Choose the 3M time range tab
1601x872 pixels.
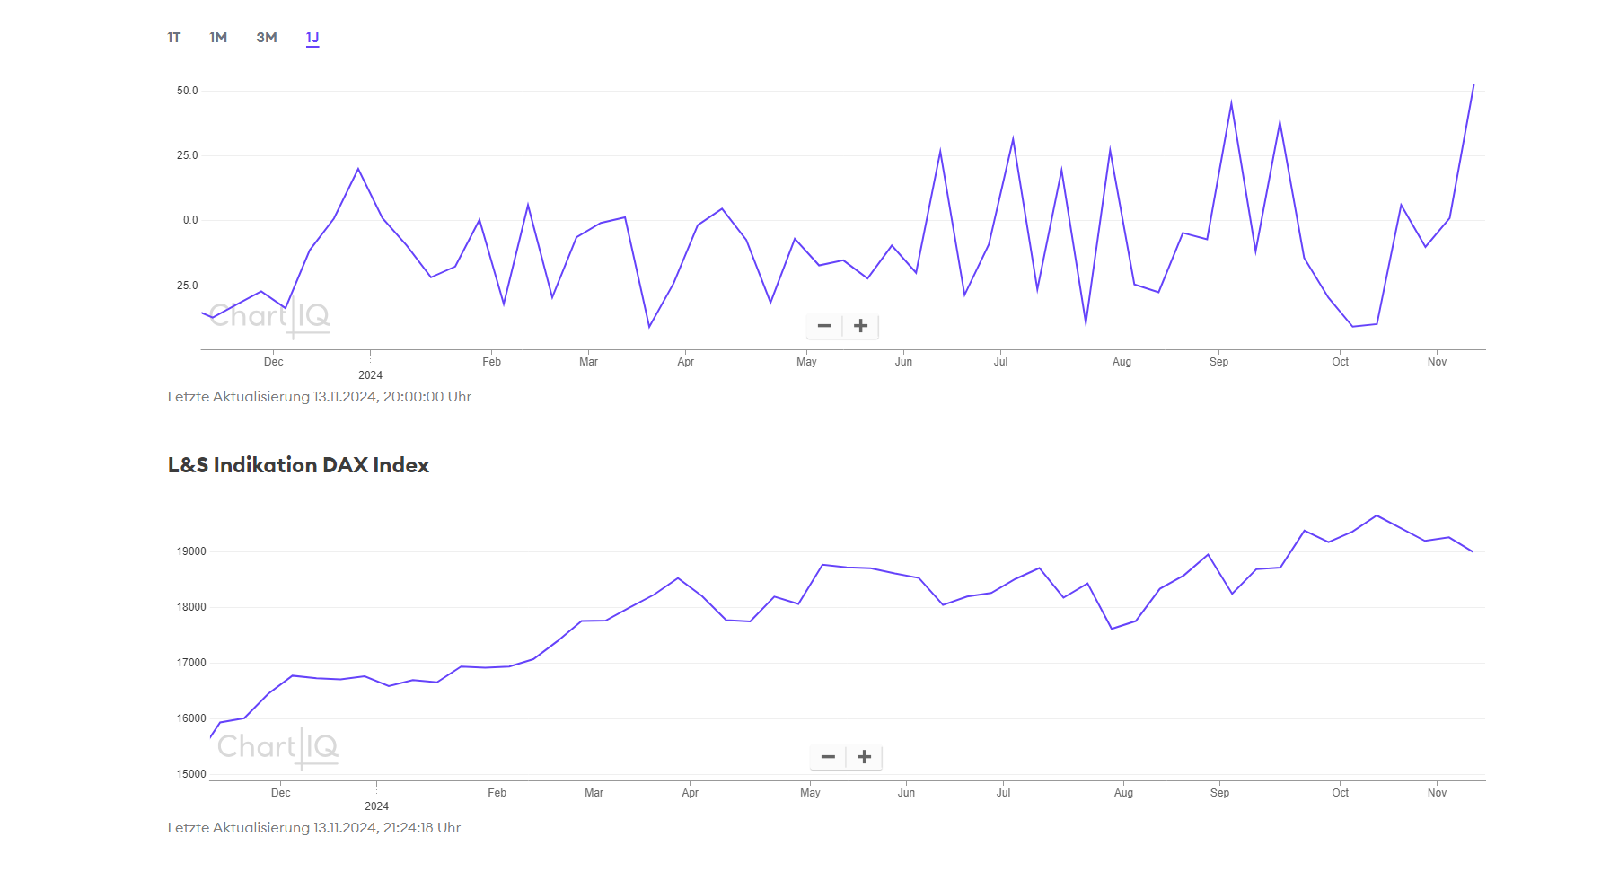point(267,38)
